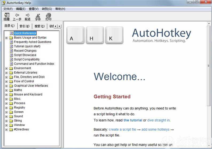Switch to the 搜索 (Search) tab
The height and width of the screenshot is (149, 212).
pyautogui.click(x=40, y=26)
